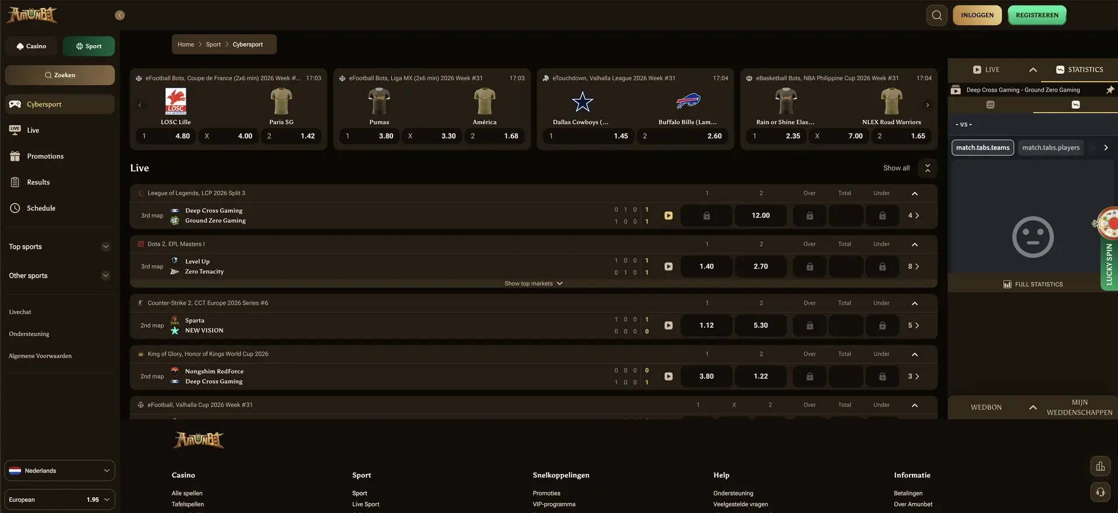1118x513 pixels.
Task: Open Veelgestelde vragen in the footer
Action: click(x=741, y=504)
